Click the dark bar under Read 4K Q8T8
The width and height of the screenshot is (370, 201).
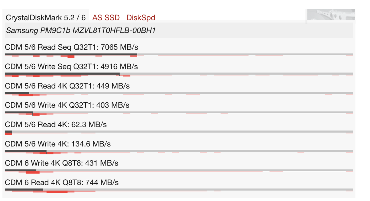[x=24, y=190]
